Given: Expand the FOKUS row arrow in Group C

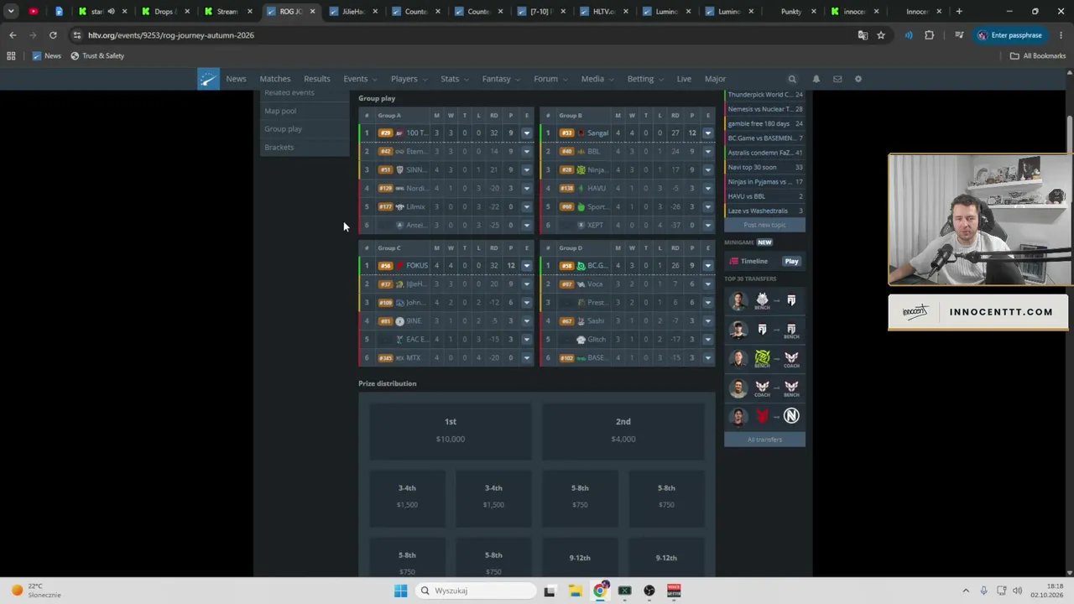Looking at the screenshot, I should tap(526, 265).
